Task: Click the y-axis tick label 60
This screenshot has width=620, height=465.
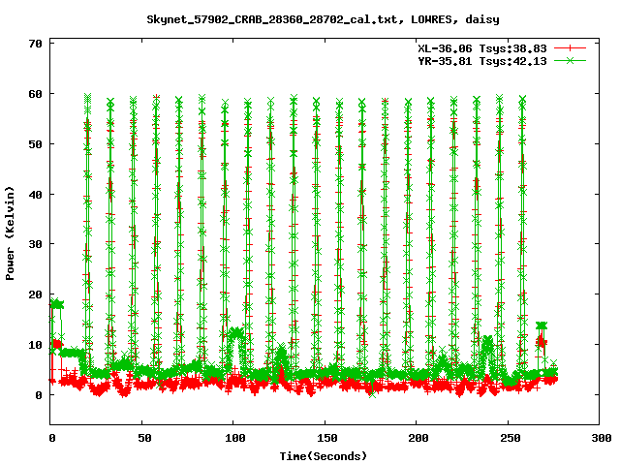Action: pos(35,94)
